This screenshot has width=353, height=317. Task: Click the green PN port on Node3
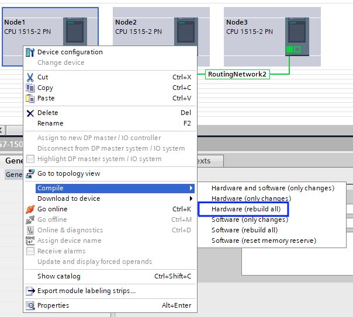[x=289, y=50]
